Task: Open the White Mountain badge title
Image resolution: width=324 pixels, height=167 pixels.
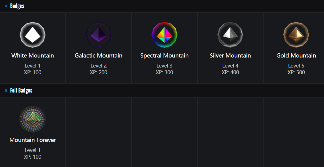Action: (x=33, y=56)
